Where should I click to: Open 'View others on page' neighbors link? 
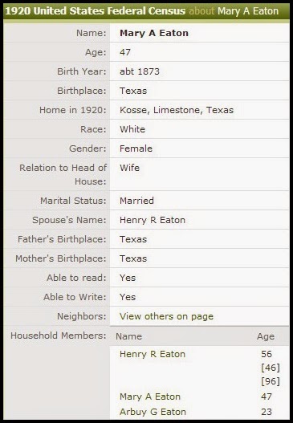pos(166,316)
